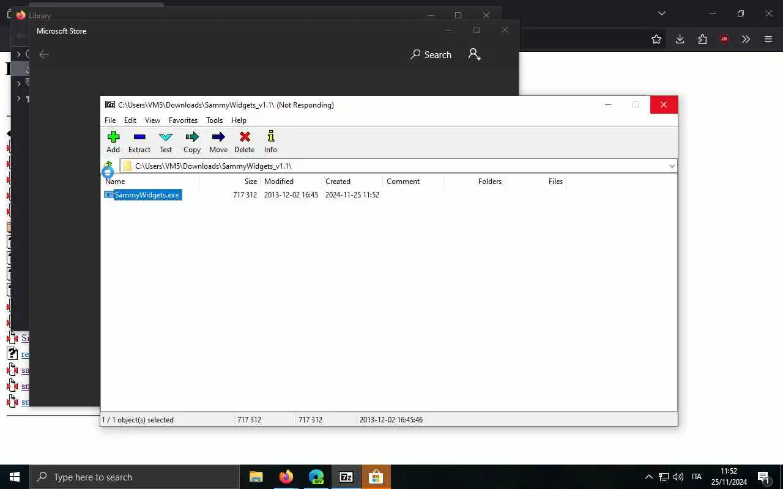Click status bar date 2013-12-02 16:45:46

pyautogui.click(x=391, y=420)
